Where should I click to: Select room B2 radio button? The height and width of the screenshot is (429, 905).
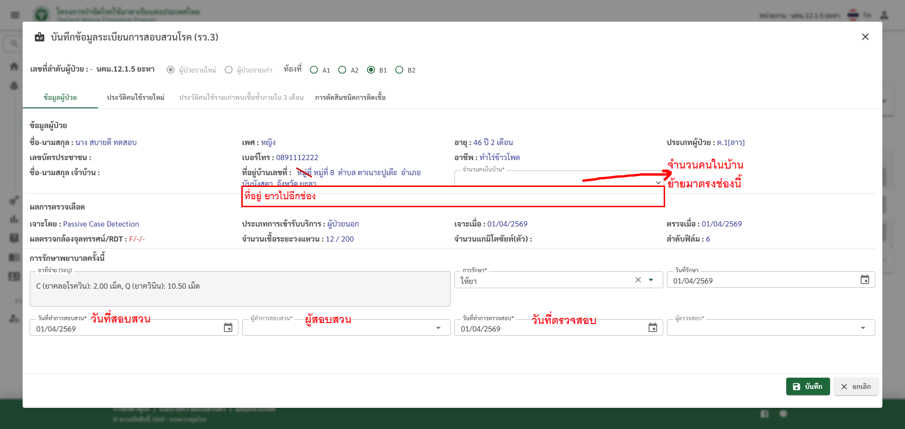pos(399,70)
